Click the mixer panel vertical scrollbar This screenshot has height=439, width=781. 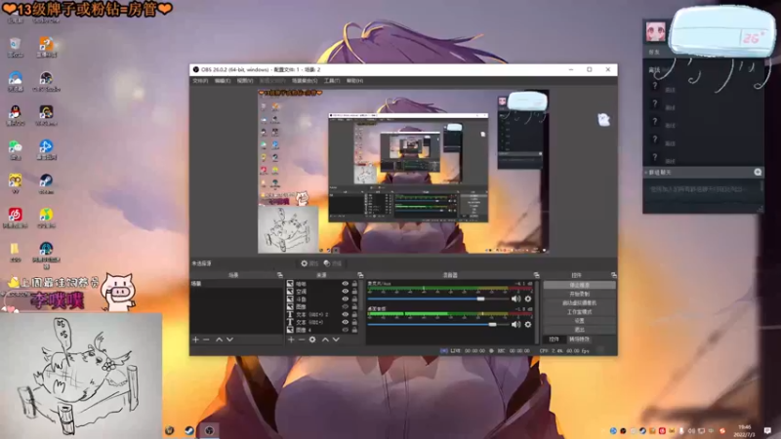coord(537,312)
